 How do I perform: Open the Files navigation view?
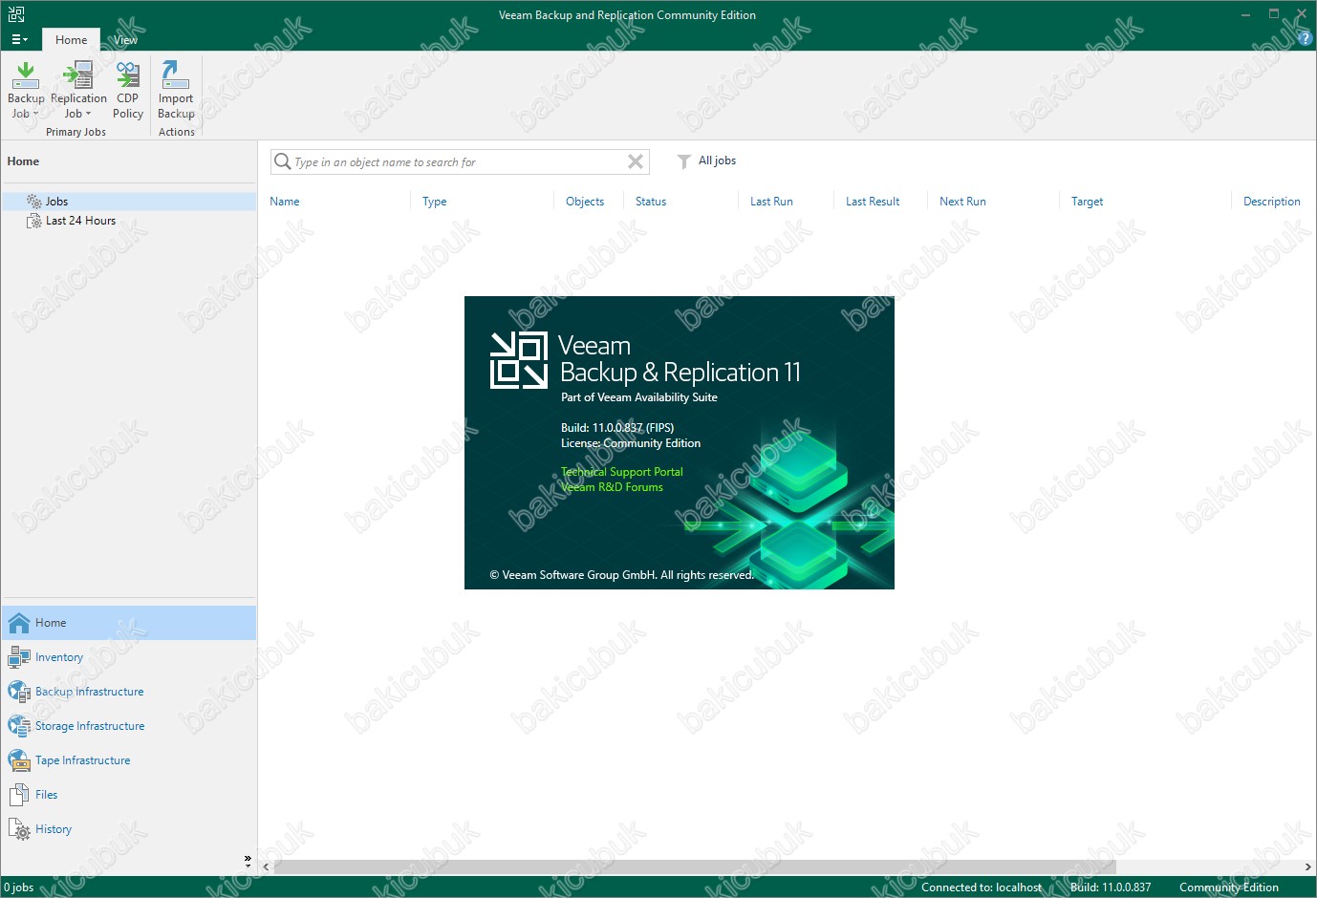pos(129,795)
